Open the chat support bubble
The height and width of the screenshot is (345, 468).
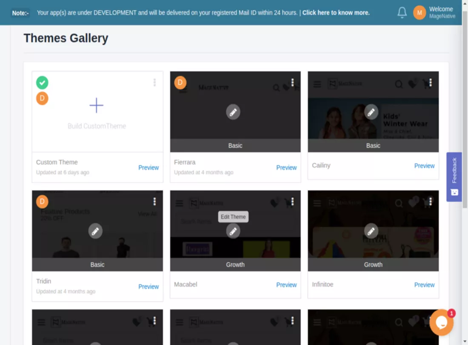coord(441,322)
